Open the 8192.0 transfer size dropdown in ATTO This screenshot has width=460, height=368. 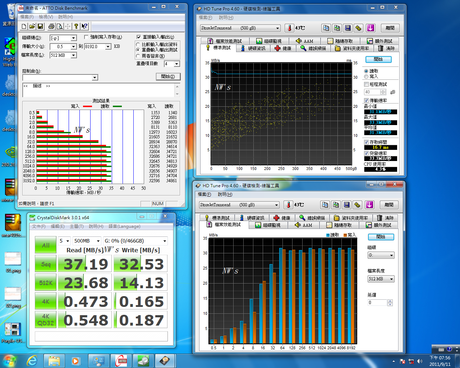pyautogui.click(x=98, y=47)
